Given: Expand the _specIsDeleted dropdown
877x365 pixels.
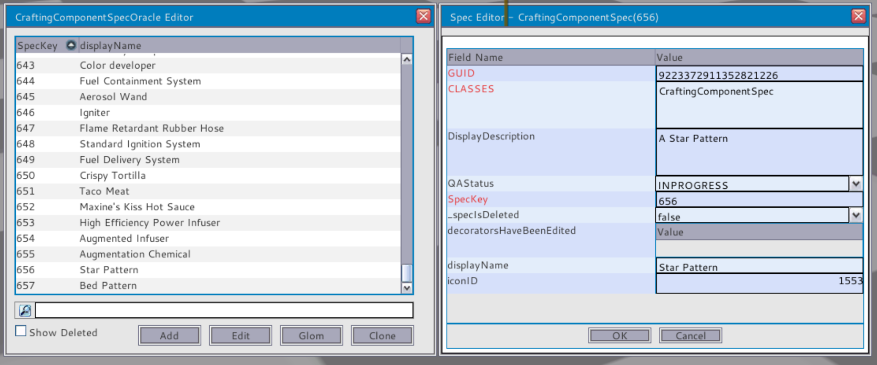Looking at the screenshot, I should pyautogui.click(x=855, y=215).
